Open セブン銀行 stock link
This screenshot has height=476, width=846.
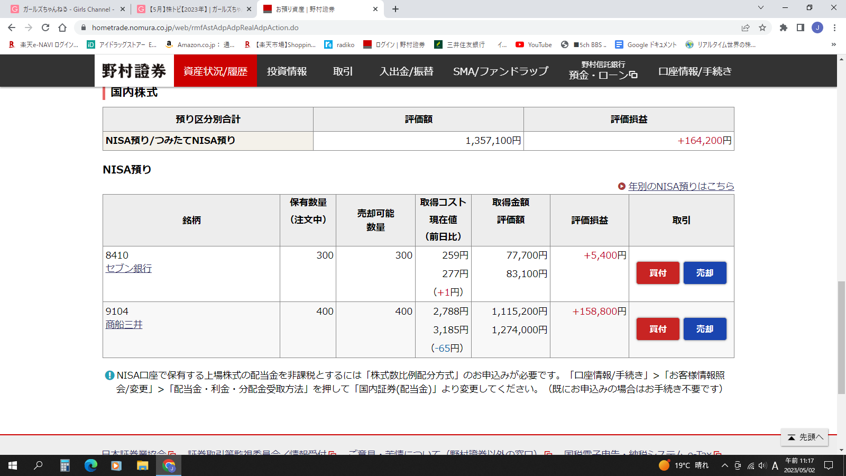pyautogui.click(x=128, y=269)
